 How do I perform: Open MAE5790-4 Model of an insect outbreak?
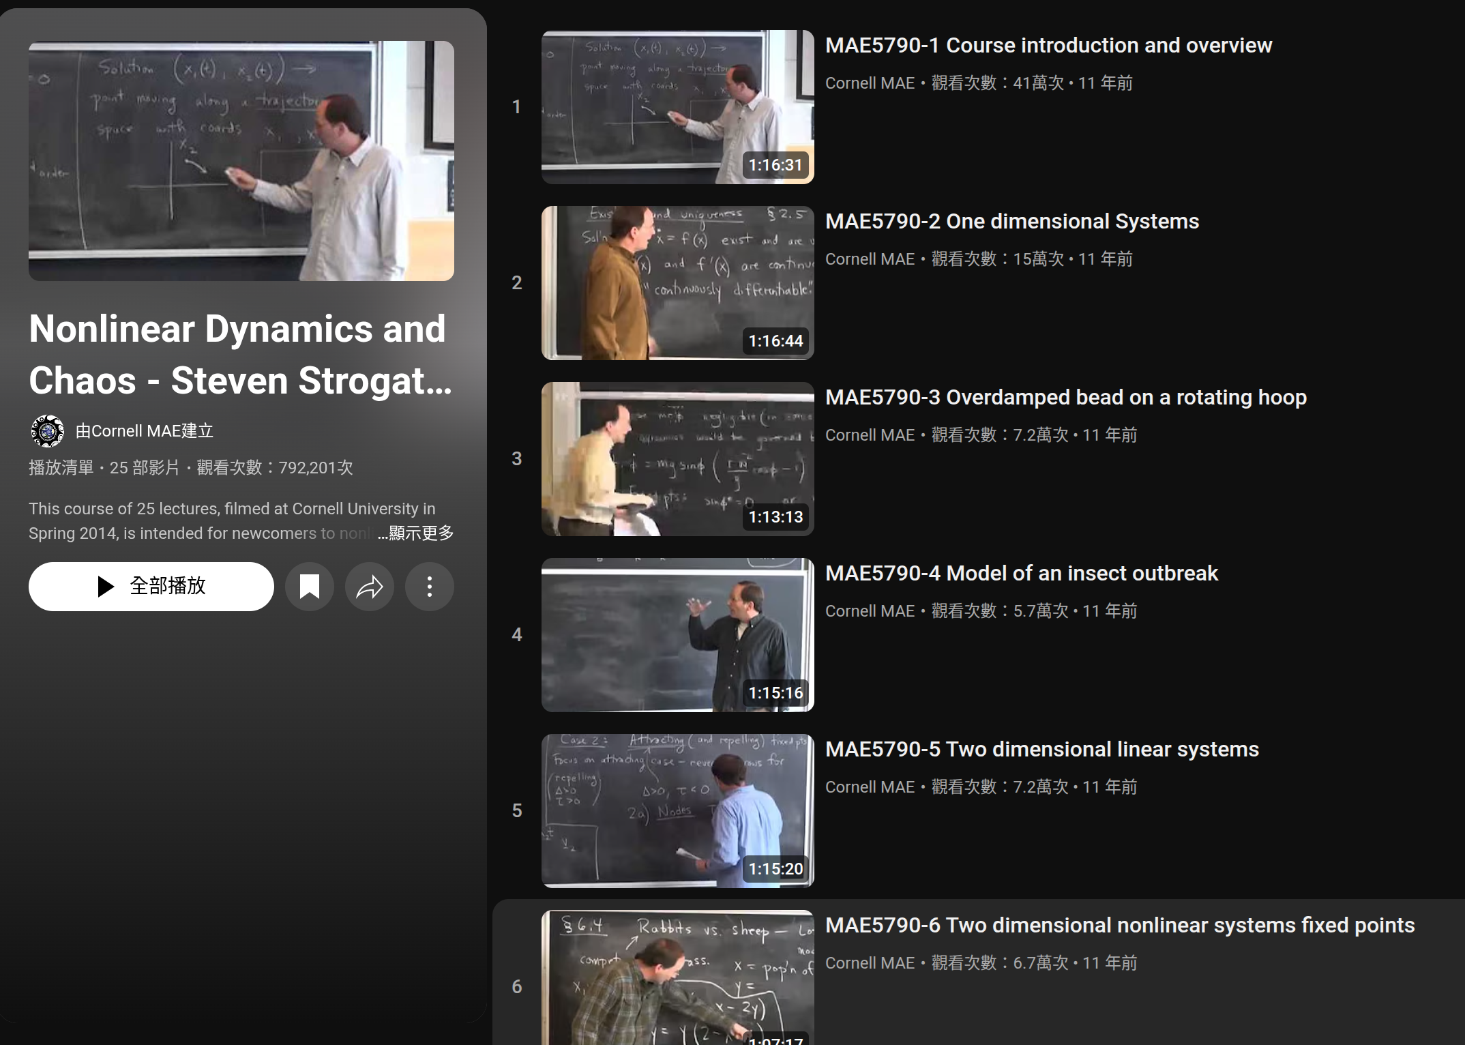(x=1021, y=573)
